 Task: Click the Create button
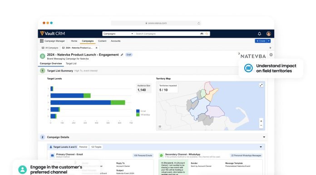(261, 41)
